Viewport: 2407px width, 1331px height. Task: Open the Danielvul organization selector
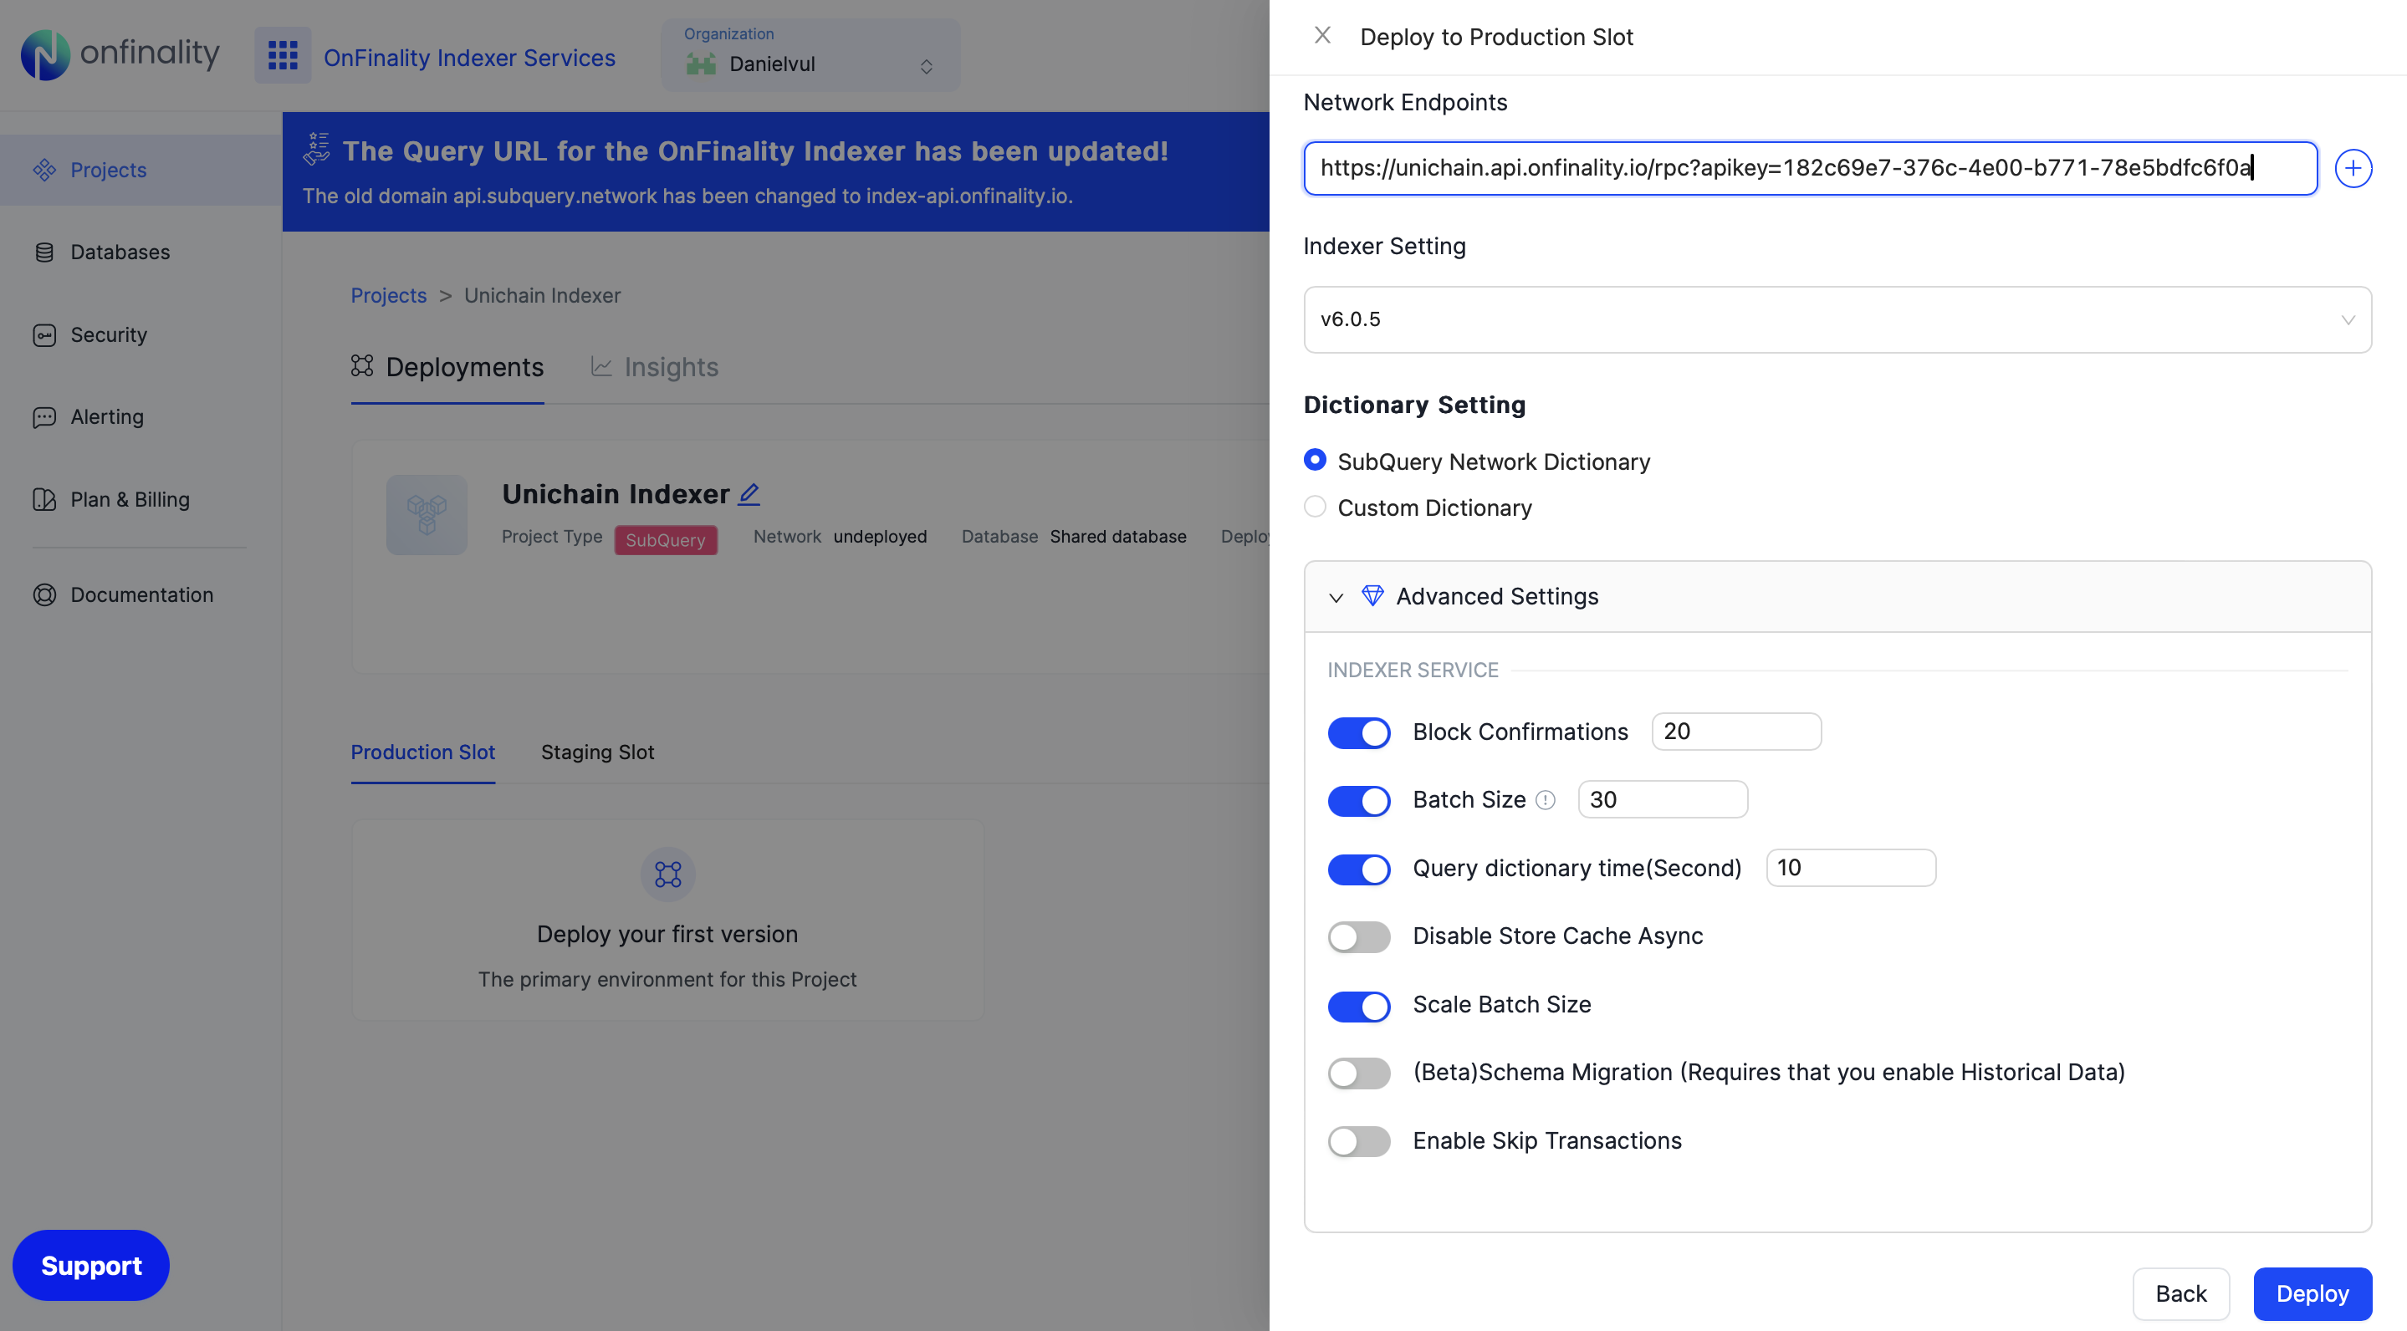tap(810, 56)
